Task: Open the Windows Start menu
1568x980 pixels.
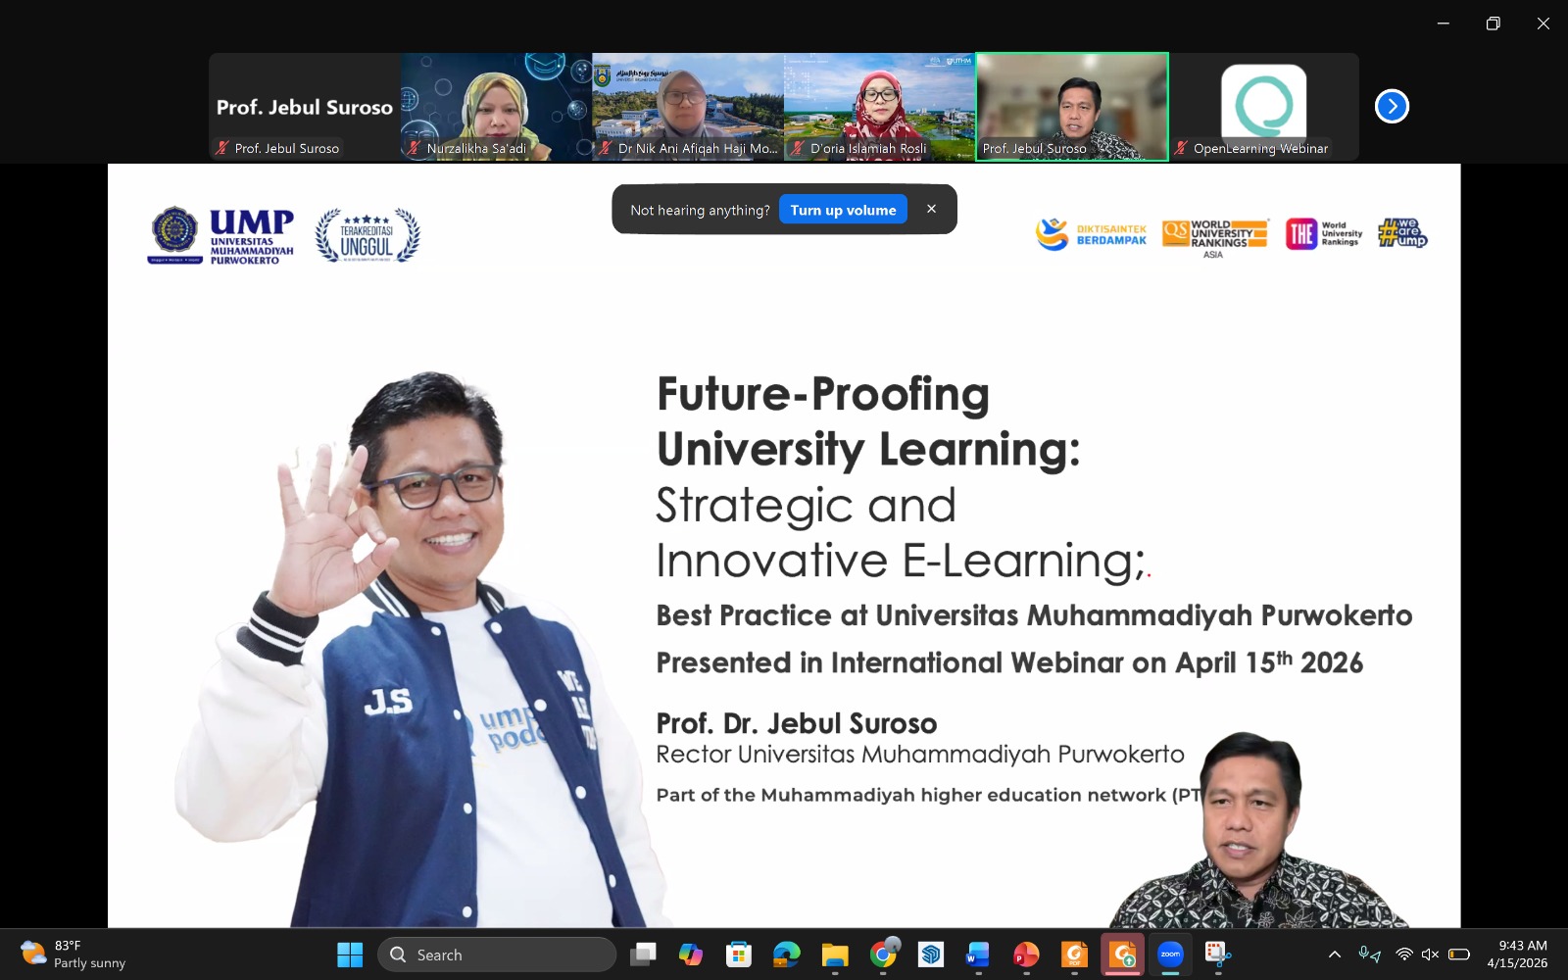Action: point(350,954)
